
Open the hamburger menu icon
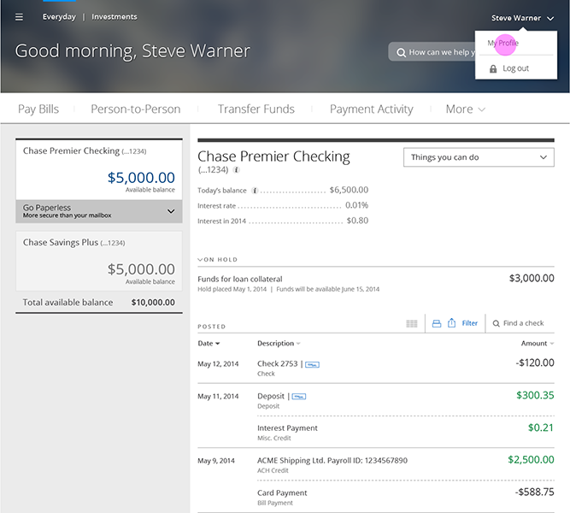19,17
